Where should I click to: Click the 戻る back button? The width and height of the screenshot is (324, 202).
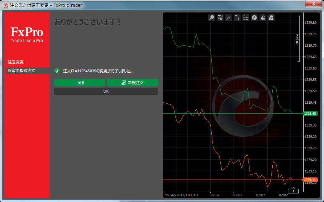79,83
